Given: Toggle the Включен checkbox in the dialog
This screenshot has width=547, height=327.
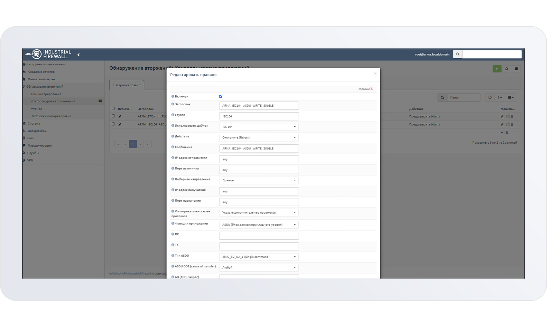Looking at the screenshot, I should [221, 96].
